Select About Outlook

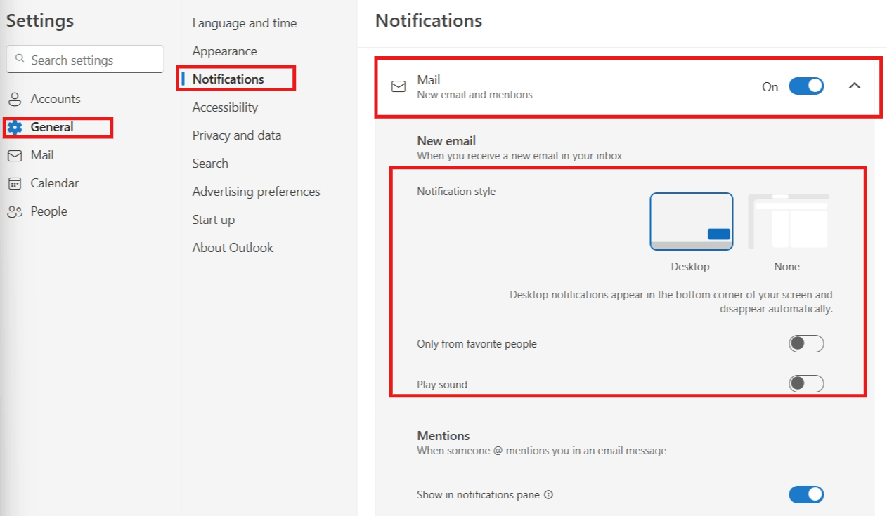point(232,247)
